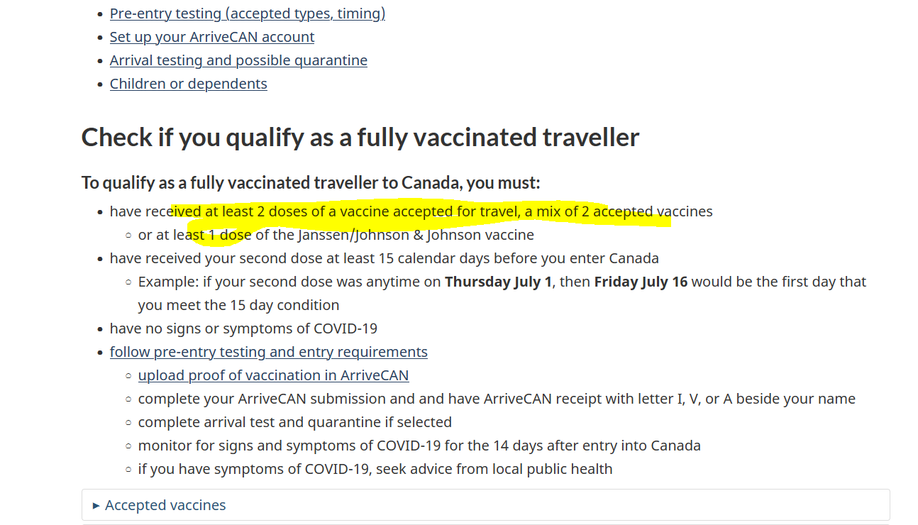Click the 'seek advice from local public health' line
Viewport: 918px width, 525px height.
pyautogui.click(x=375, y=469)
